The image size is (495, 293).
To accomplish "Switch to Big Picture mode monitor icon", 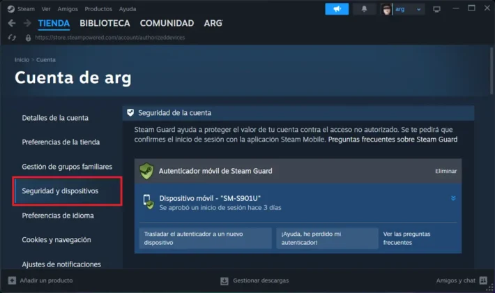I will [436, 9].
